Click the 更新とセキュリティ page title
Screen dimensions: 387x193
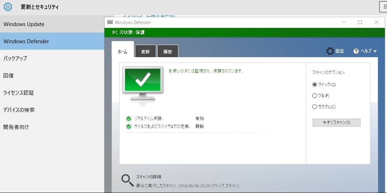coord(40,7)
